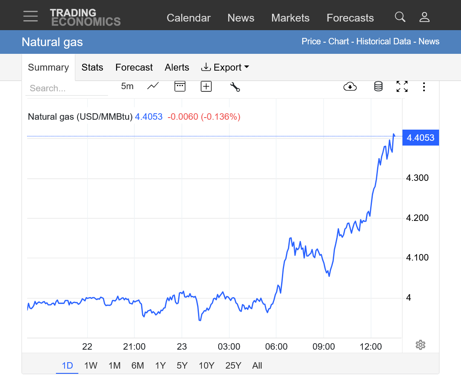The height and width of the screenshot is (388, 461).
Task: Select the 1M time range
Action: [x=114, y=366]
